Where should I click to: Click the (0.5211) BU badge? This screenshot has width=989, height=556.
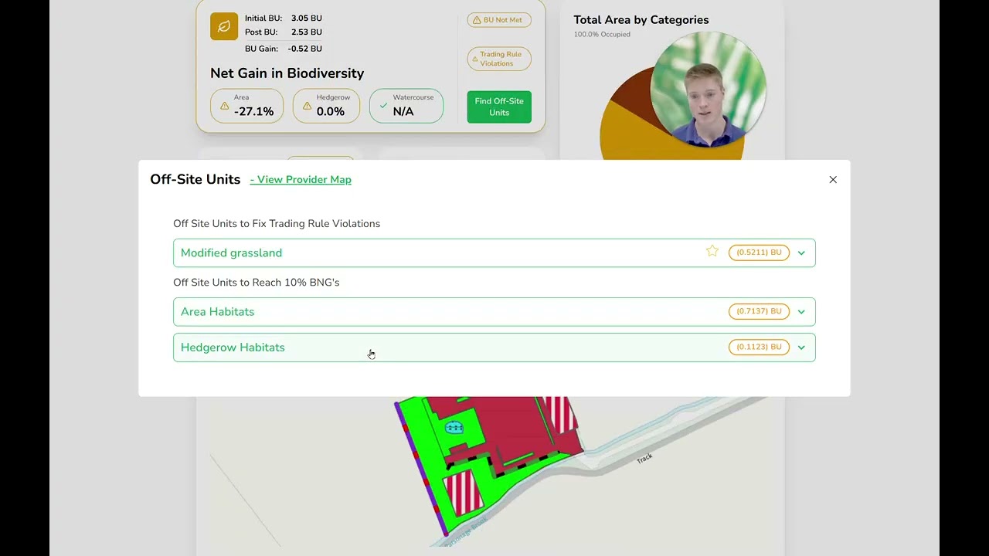click(x=759, y=253)
